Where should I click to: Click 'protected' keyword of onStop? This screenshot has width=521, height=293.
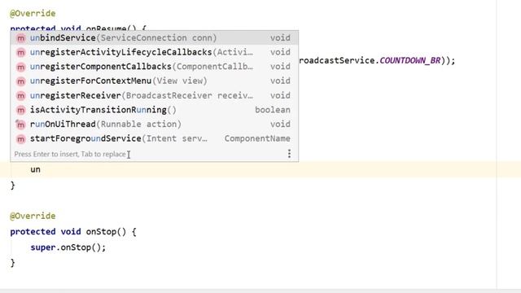click(33, 231)
